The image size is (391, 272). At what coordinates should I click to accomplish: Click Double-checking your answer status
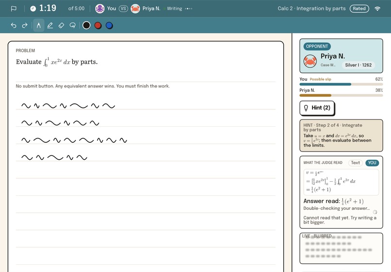point(337,208)
